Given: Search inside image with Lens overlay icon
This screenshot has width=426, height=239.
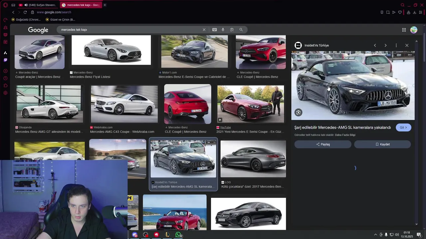Looking at the screenshot, I should 299,113.
